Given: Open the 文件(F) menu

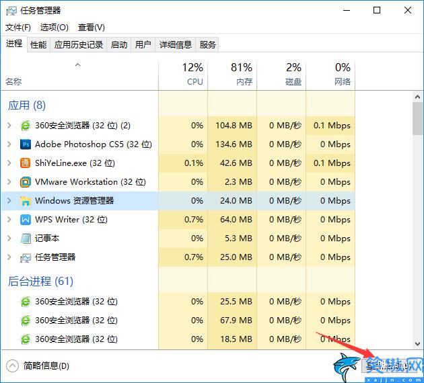Looking at the screenshot, I should 18,28.
